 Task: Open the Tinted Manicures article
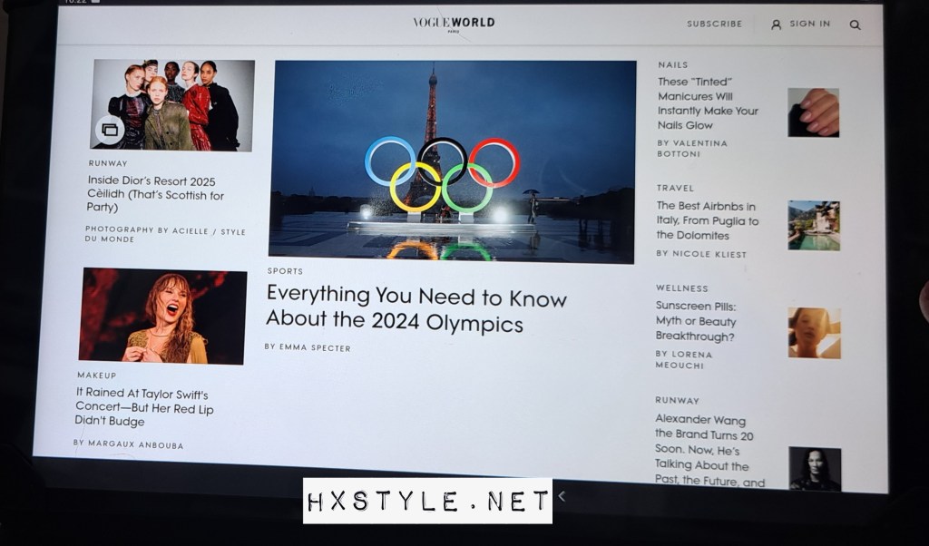click(x=708, y=103)
